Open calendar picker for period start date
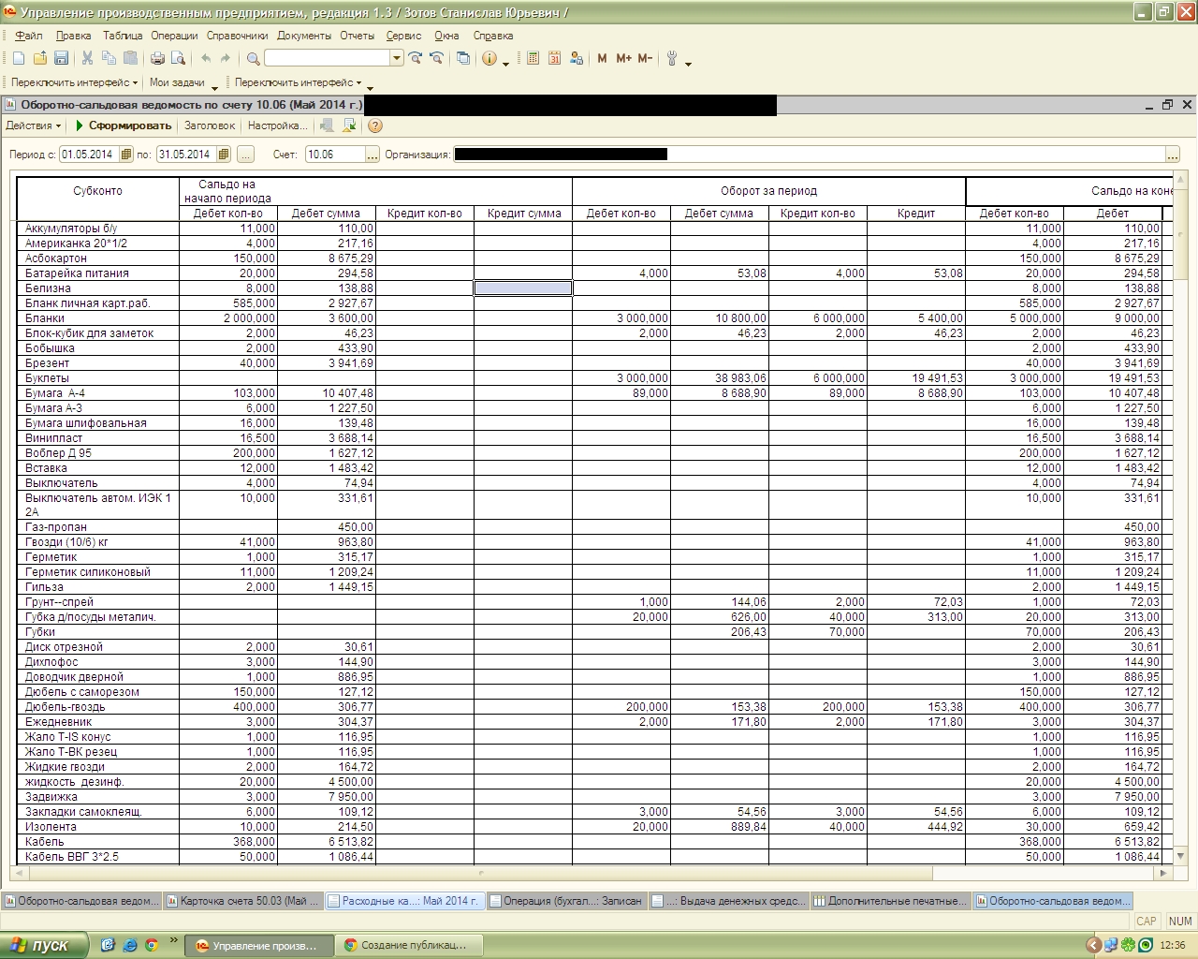1198x959 pixels. [x=127, y=155]
